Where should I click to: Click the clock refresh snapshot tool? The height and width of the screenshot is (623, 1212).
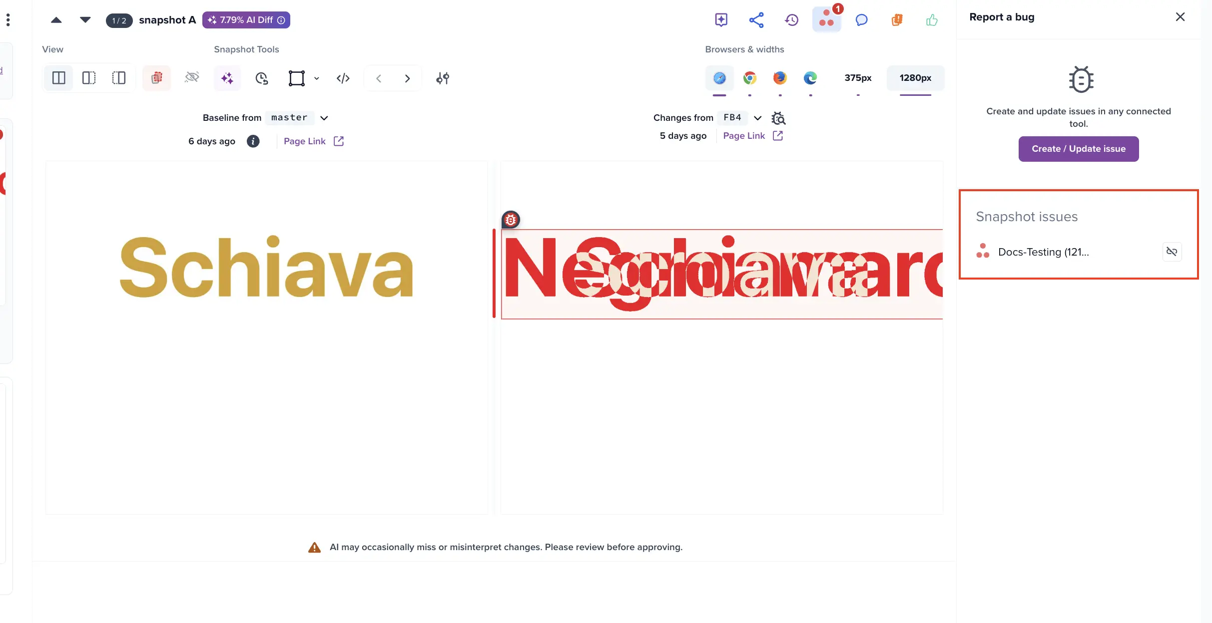262,78
